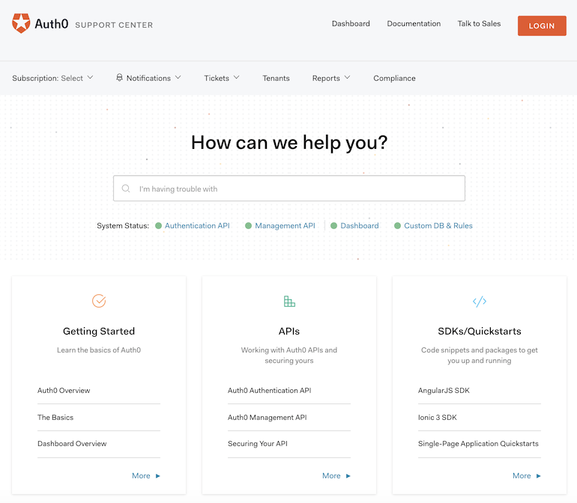Open Documentation in the top navigation
This screenshot has width=577, height=503.
[414, 23]
